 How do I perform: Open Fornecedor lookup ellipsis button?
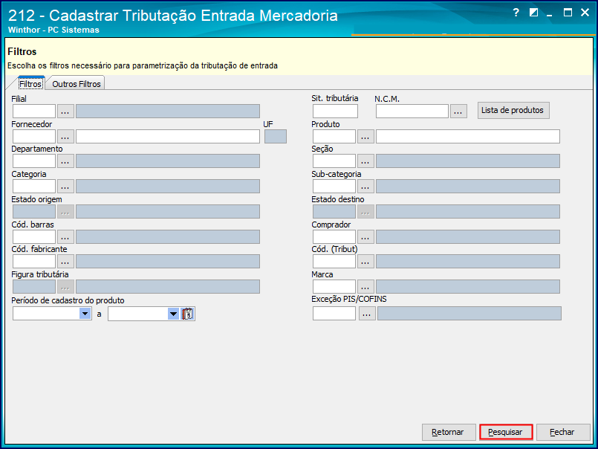(65, 137)
